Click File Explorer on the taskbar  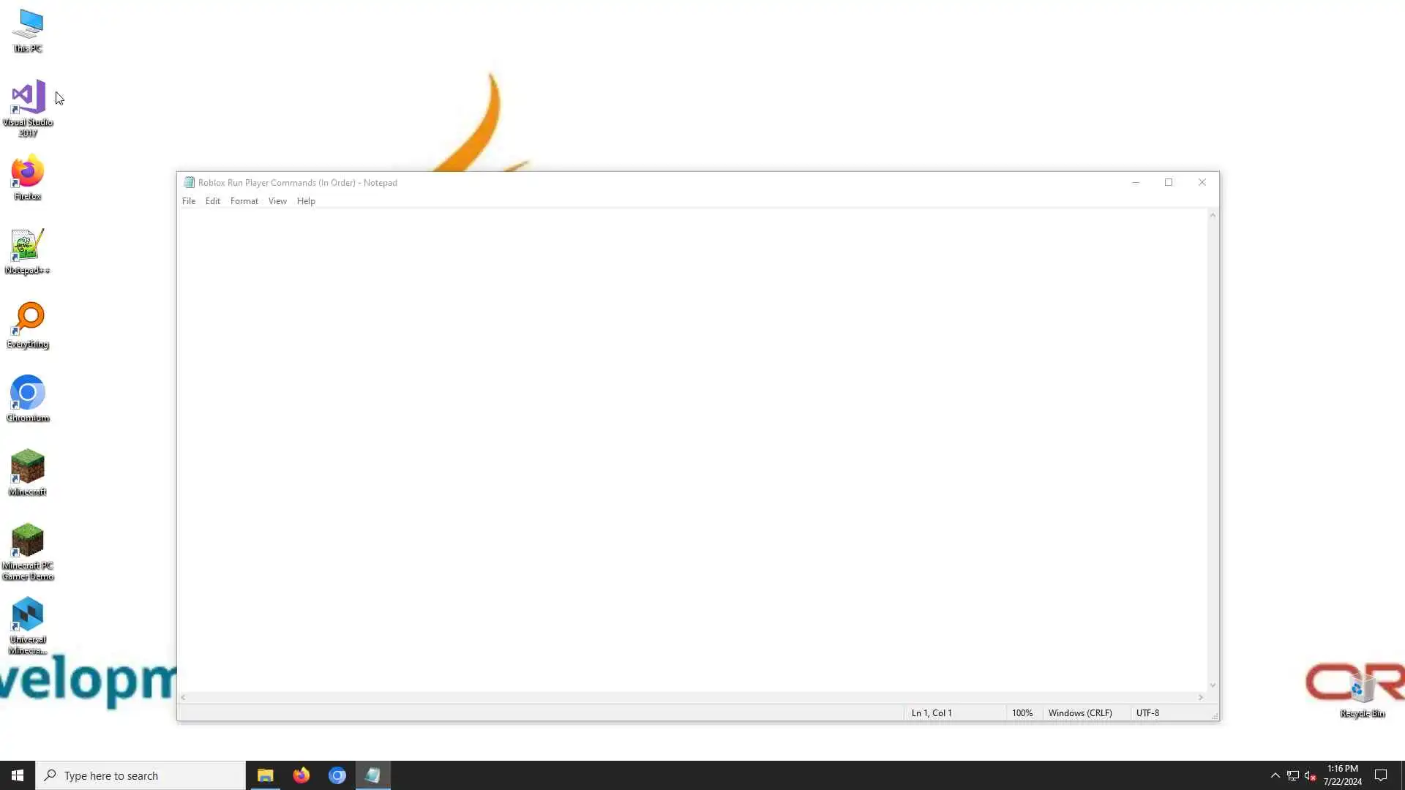pos(265,775)
